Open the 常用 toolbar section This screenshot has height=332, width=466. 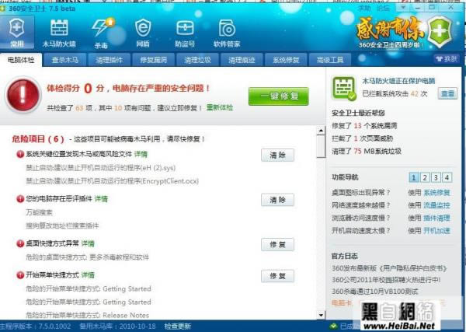17,33
